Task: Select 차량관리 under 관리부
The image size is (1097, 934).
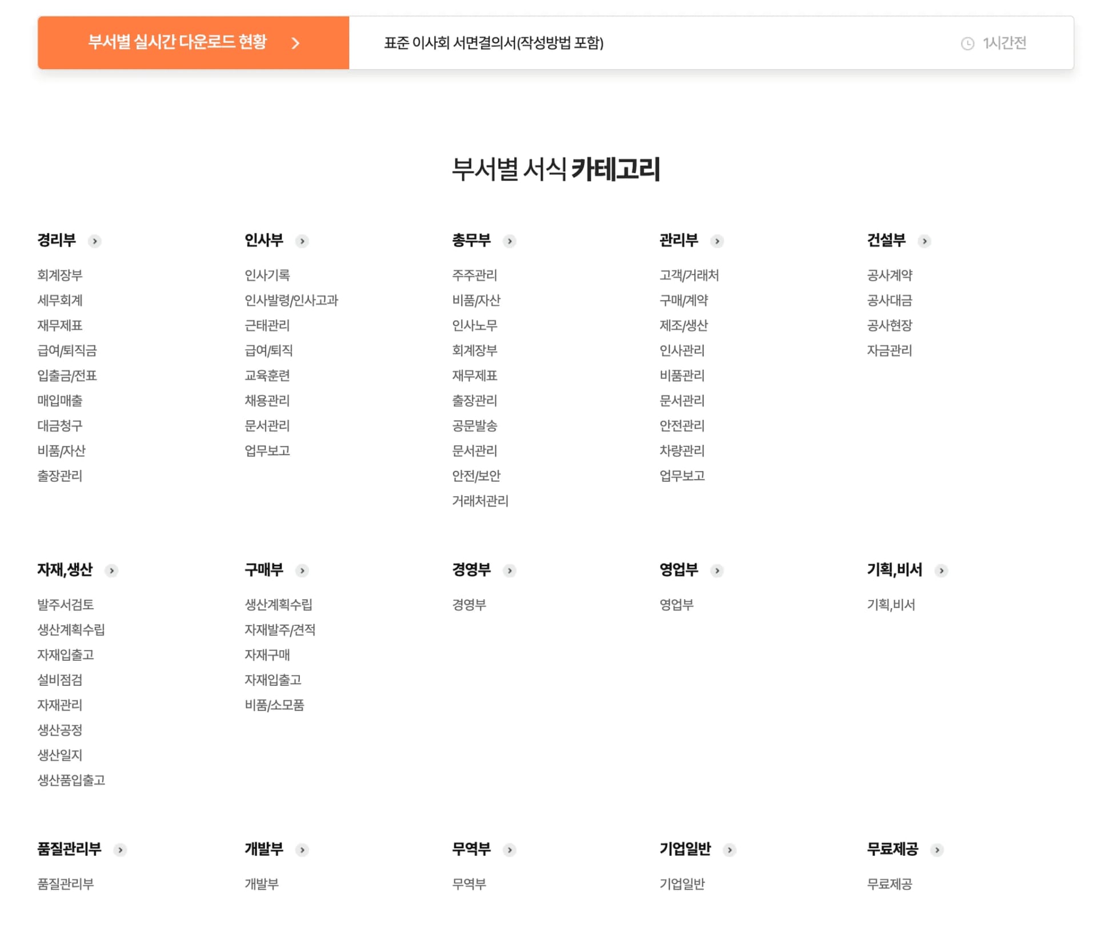Action: tap(682, 450)
